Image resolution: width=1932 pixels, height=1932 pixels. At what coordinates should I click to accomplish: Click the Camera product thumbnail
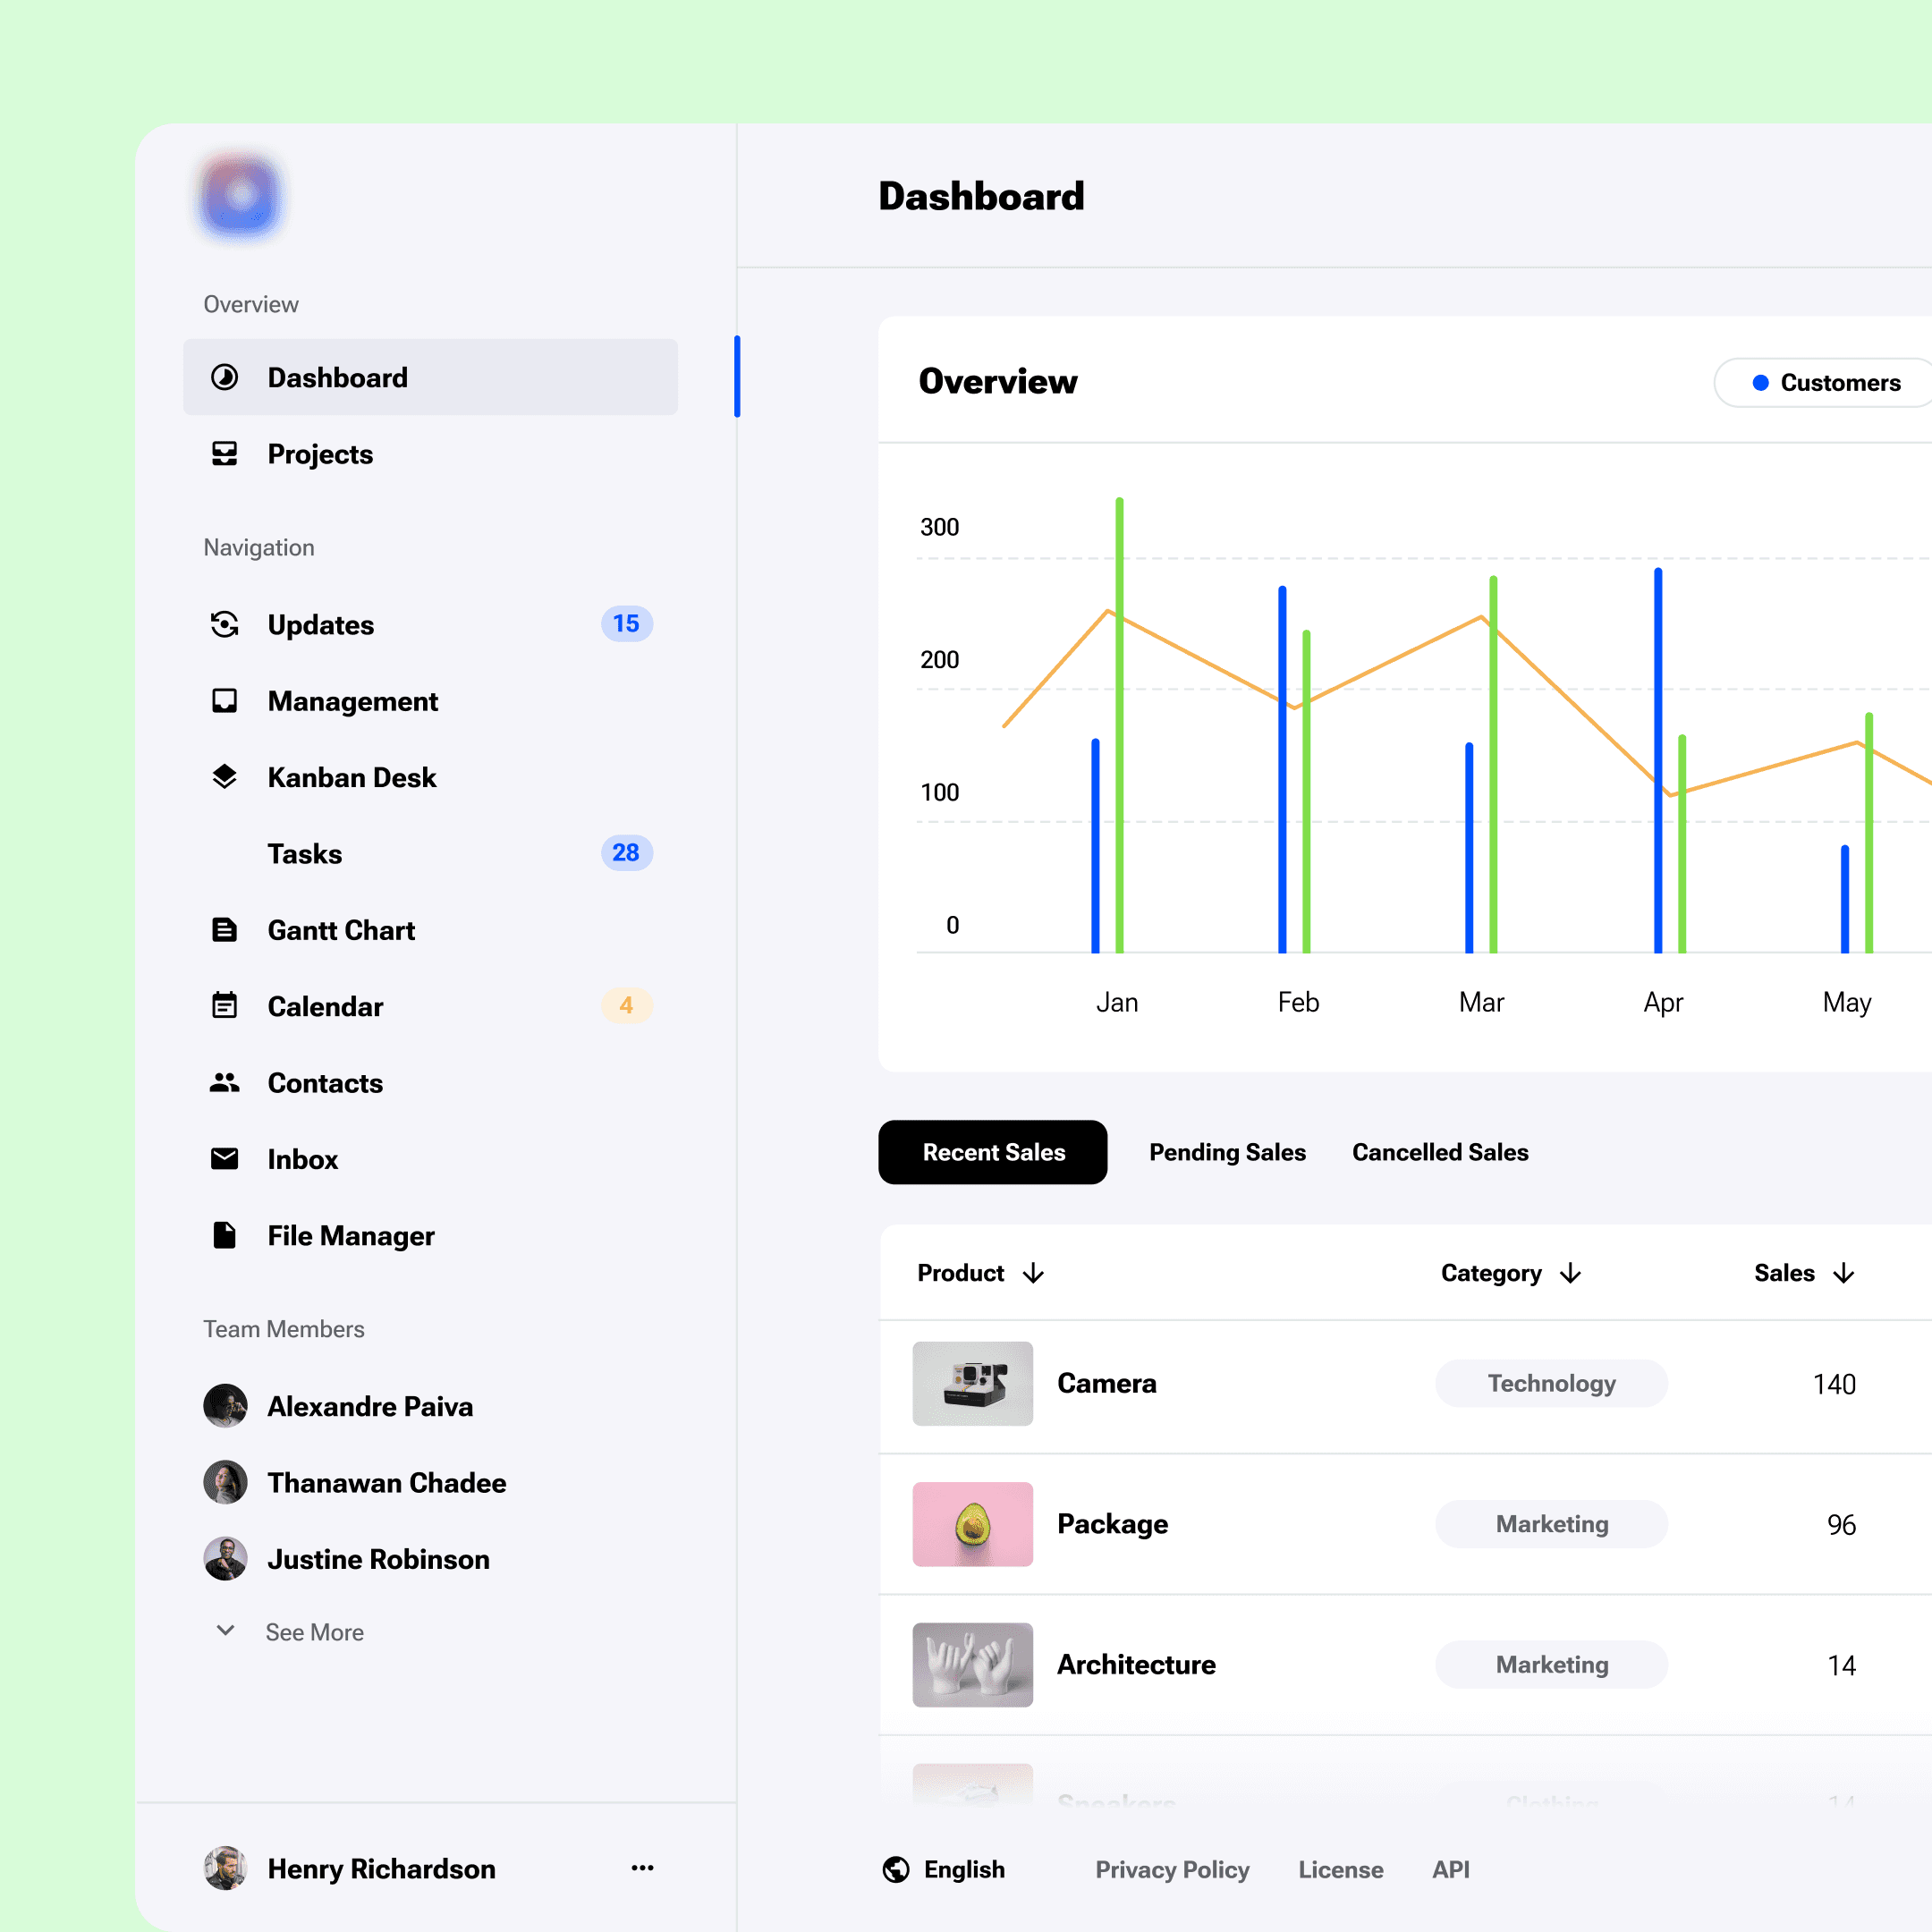(x=972, y=1383)
